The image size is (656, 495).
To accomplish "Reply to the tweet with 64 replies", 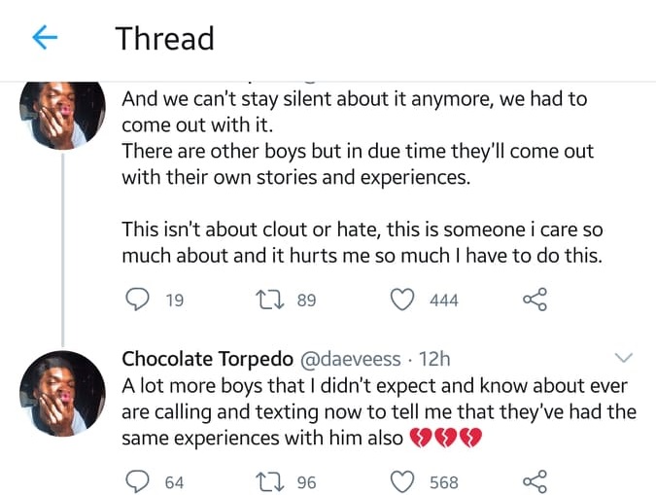I will pos(137,481).
